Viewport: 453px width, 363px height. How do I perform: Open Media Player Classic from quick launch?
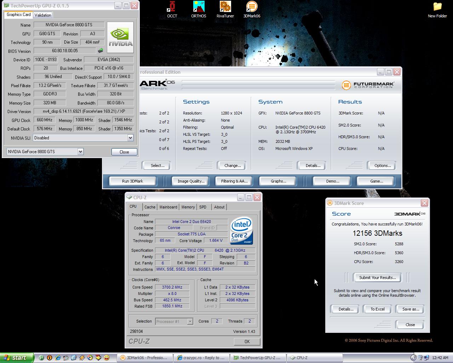point(66,358)
